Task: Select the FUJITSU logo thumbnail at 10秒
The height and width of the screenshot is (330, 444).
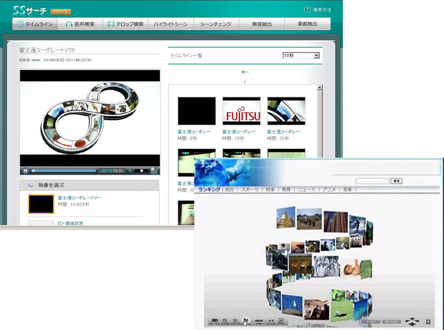Action: click(x=241, y=111)
